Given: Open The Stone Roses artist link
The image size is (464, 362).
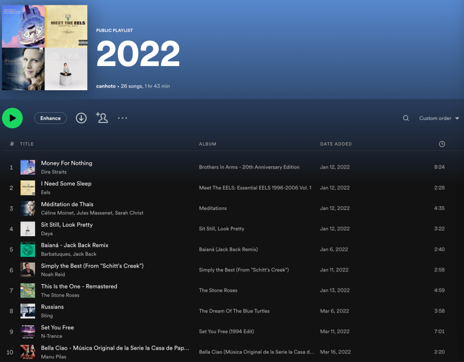Looking at the screenshot, I should click(x=60, y=295).
